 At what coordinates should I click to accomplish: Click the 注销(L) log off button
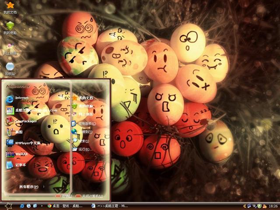tap(64, 196)
